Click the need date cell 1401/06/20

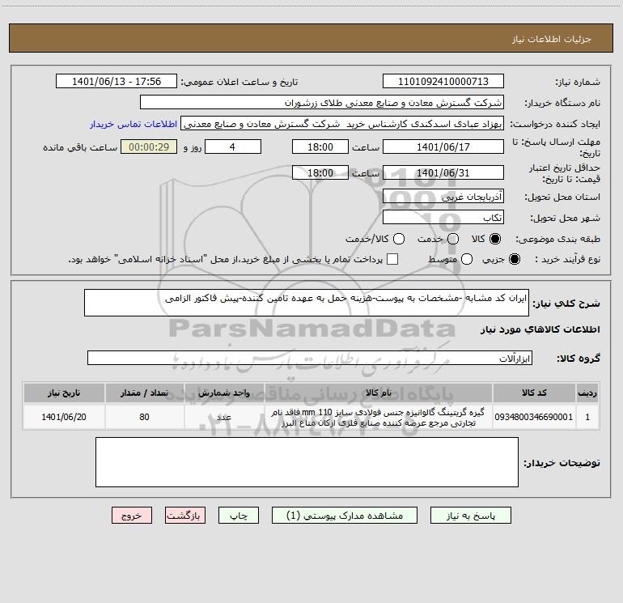pyautogui.click(x=64, y=417)
